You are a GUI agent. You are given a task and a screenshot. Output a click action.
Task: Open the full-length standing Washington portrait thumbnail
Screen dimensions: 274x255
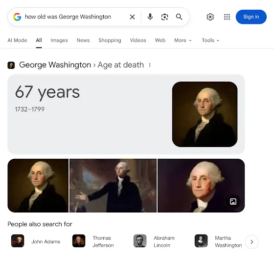coord(113,186)
